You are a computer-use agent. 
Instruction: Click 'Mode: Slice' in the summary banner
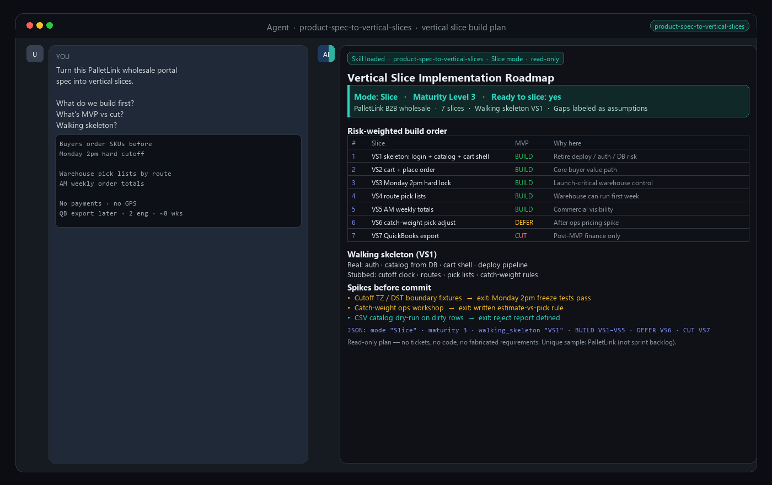[x=376, y=97]
